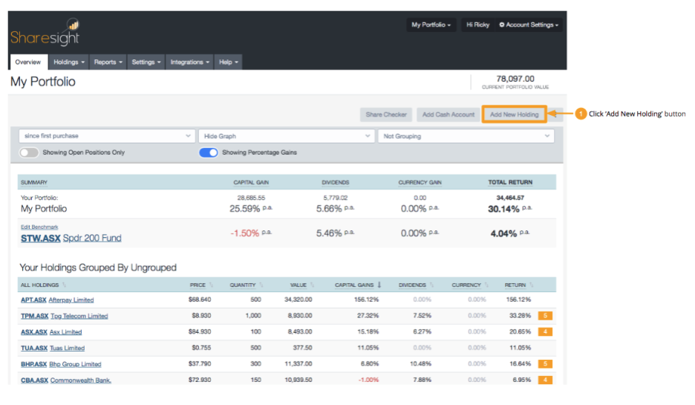Sort by All Holdings column icon

coord(65,285)
